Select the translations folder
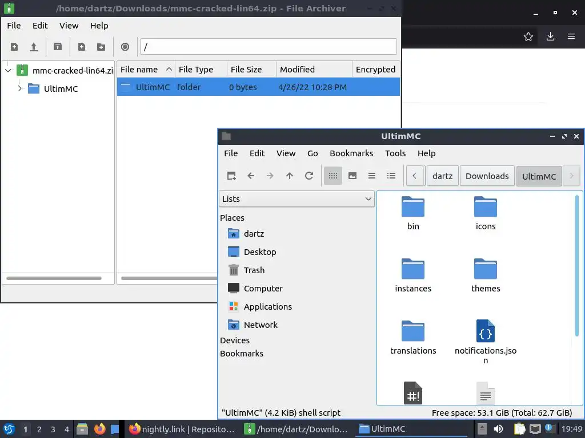 coord(413,338)
